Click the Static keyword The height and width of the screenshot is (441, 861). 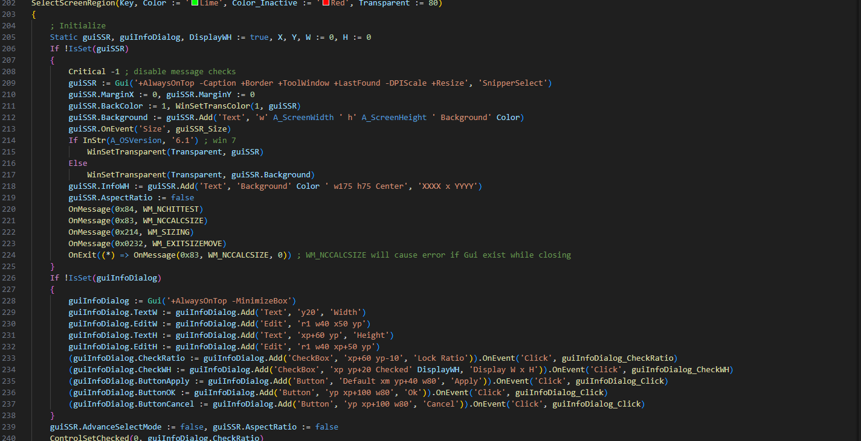64,37
